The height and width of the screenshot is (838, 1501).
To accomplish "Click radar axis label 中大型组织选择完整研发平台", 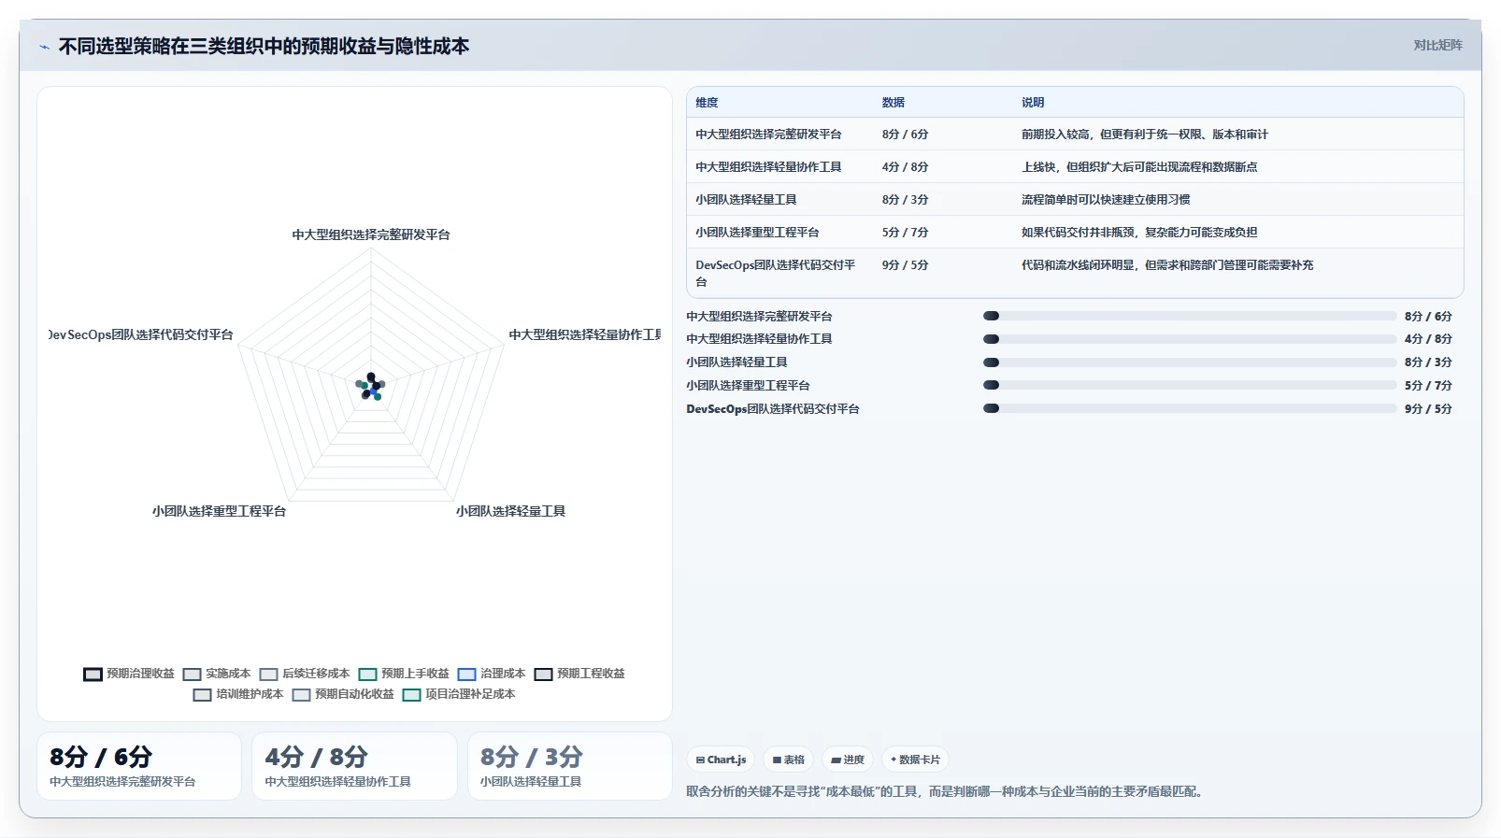I will pos(371,235).
